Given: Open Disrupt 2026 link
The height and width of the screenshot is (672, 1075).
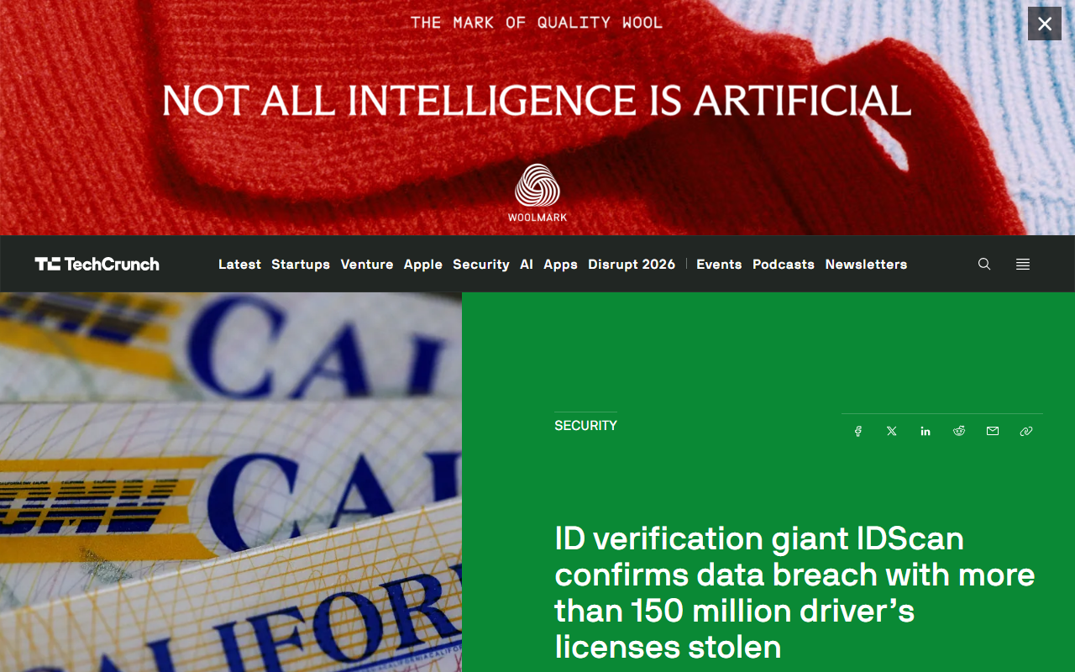Looking at the screenshot, I should [x=632, y=264].
